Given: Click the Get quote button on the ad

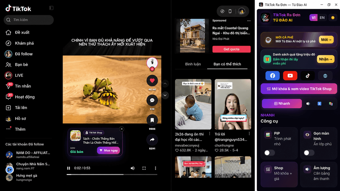Looking at the screenshot, I should 231,49.
